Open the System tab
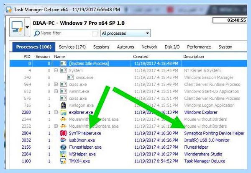 [225, 47]
